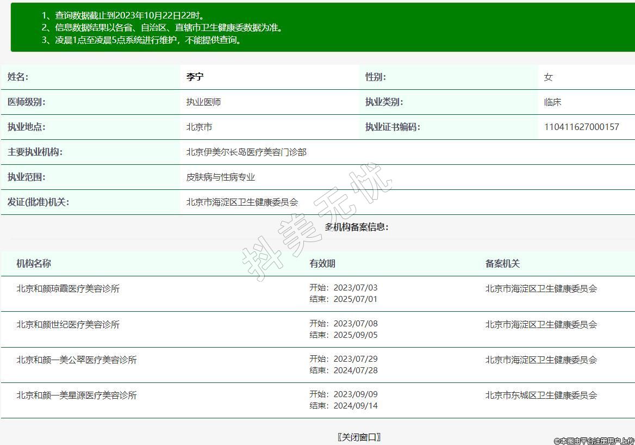Select the 北京和颜世纪医疗美容诊所 row

(68, 325)
